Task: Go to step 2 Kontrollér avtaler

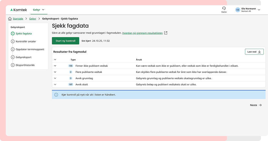Action: coord(26,41)
